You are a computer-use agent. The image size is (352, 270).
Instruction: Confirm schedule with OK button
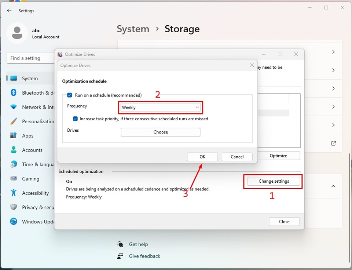click(x=202, y=157)
